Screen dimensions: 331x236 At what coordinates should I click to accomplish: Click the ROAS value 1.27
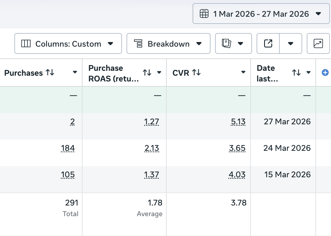[x=151, y=122]
